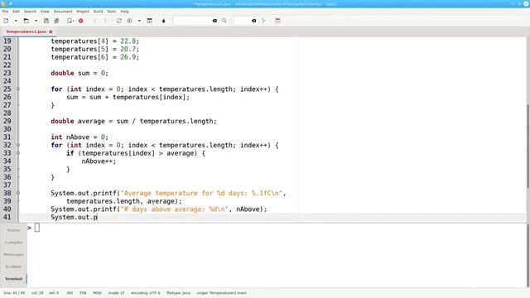The width and height of the screenshot is (530, 298).
Task: Click 'nAbove++;' on line 34
Action: [99, 161]
